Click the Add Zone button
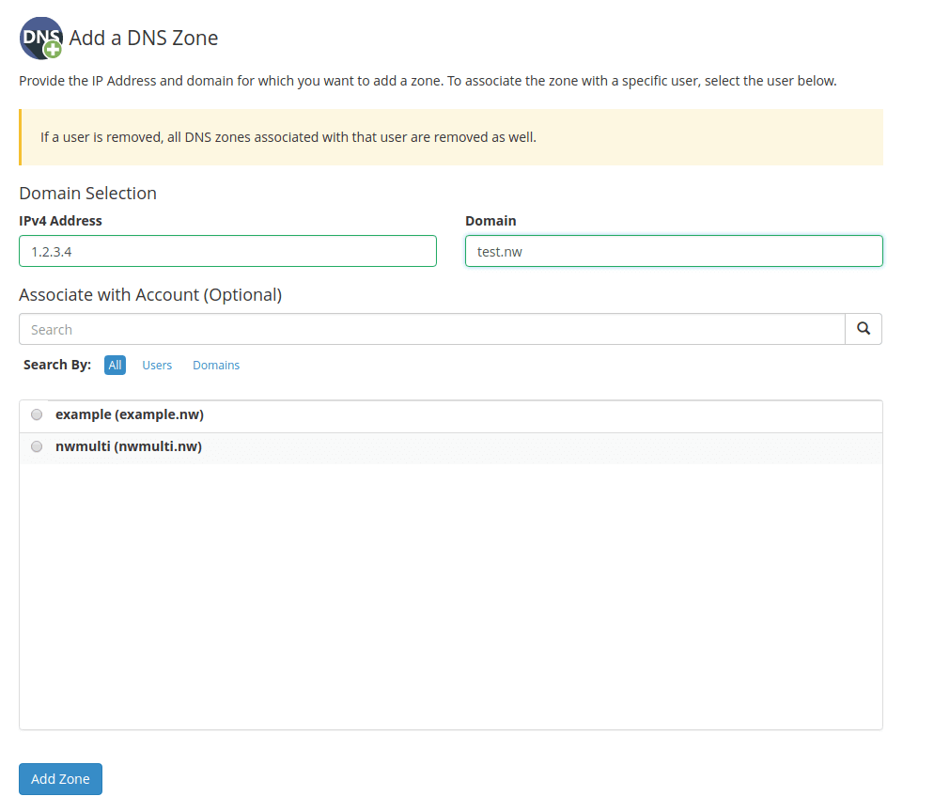This screenshot has height=812, width=934. tap(61, 779)
